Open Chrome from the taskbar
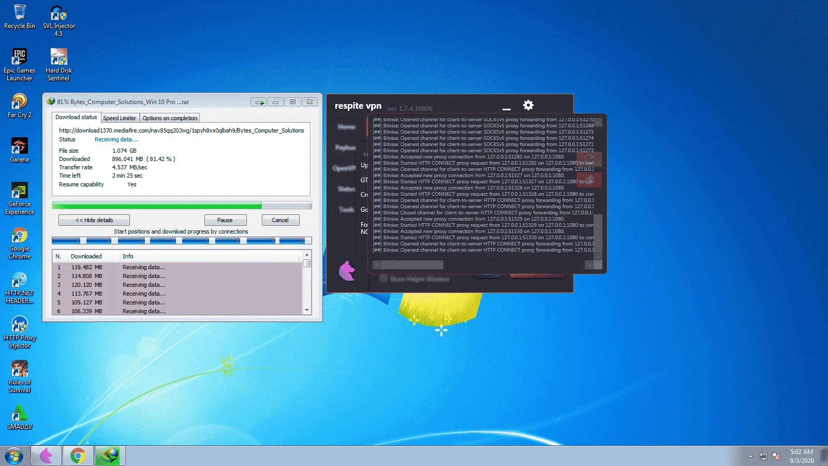 78,456
